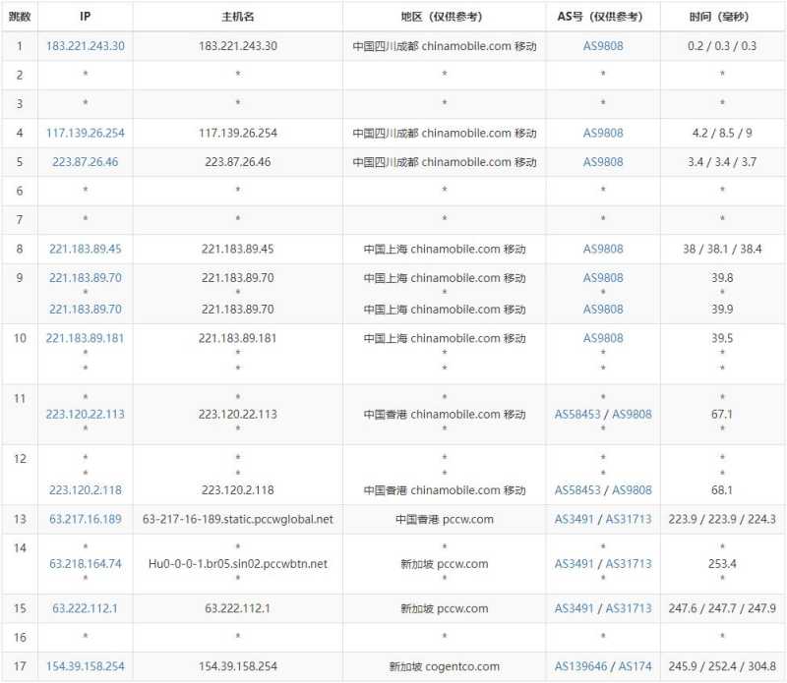Open the 221.183.89.45 link in the IP column
The width and height of the screenshot is (787, 683).
pos(86,249)
